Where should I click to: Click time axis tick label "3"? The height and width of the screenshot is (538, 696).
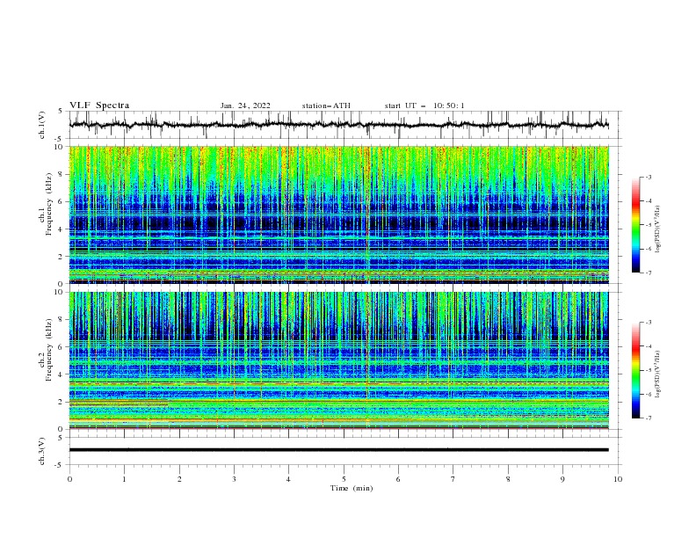coord(234,479)
